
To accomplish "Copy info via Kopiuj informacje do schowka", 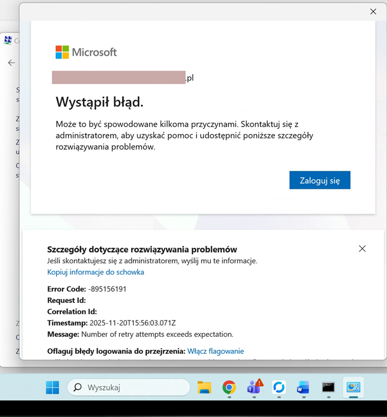I will coord(95,272).
